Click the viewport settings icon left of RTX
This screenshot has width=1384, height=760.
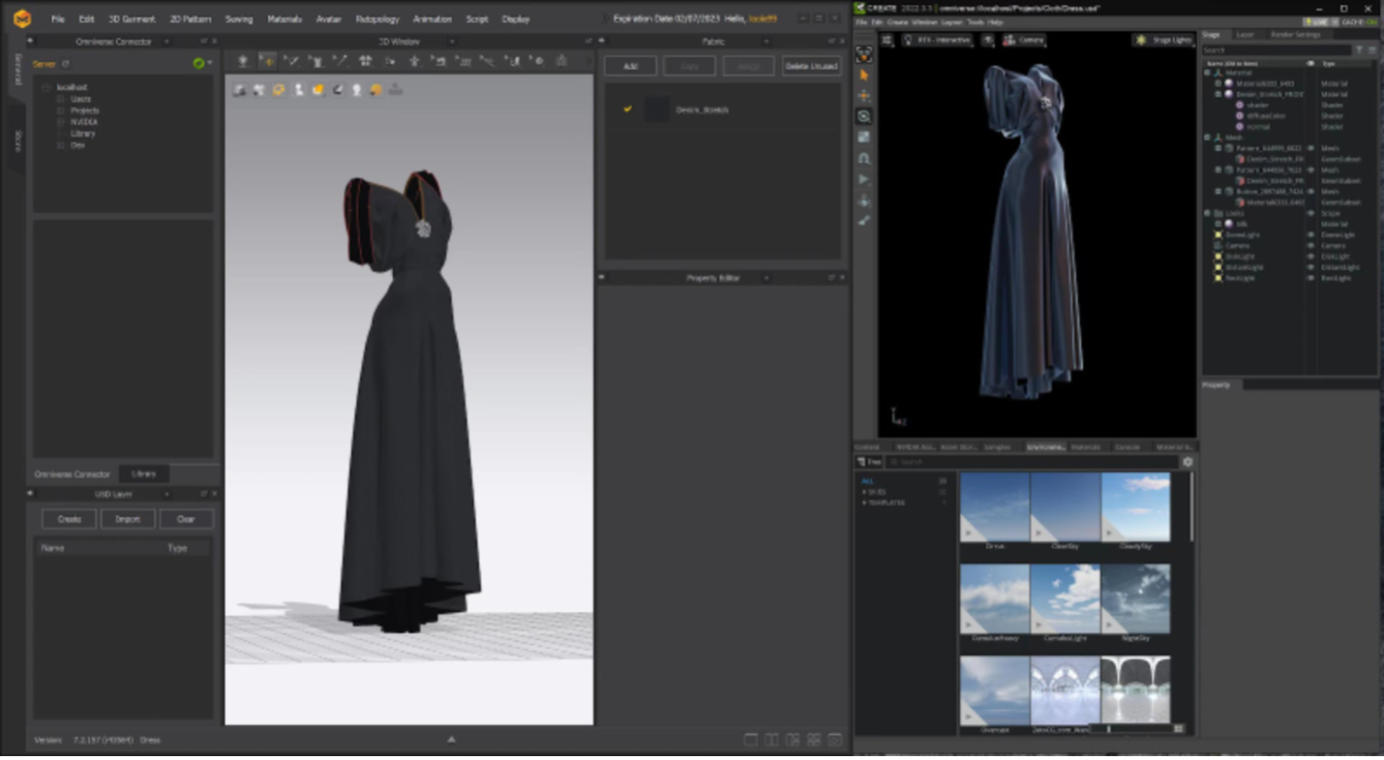click(887, 40)
